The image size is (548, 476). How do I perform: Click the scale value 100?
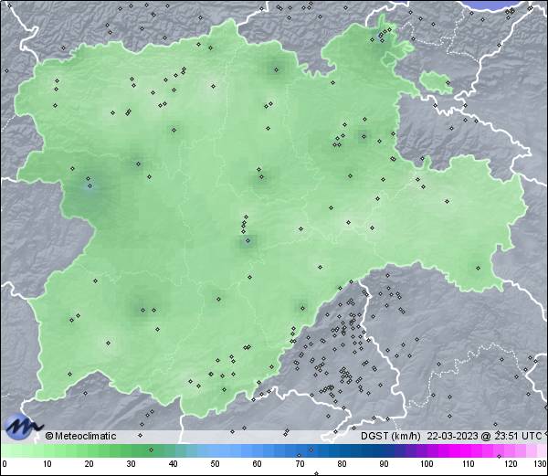pos(427,464)
